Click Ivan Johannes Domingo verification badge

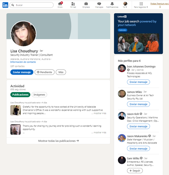click(x=128, y=70)
